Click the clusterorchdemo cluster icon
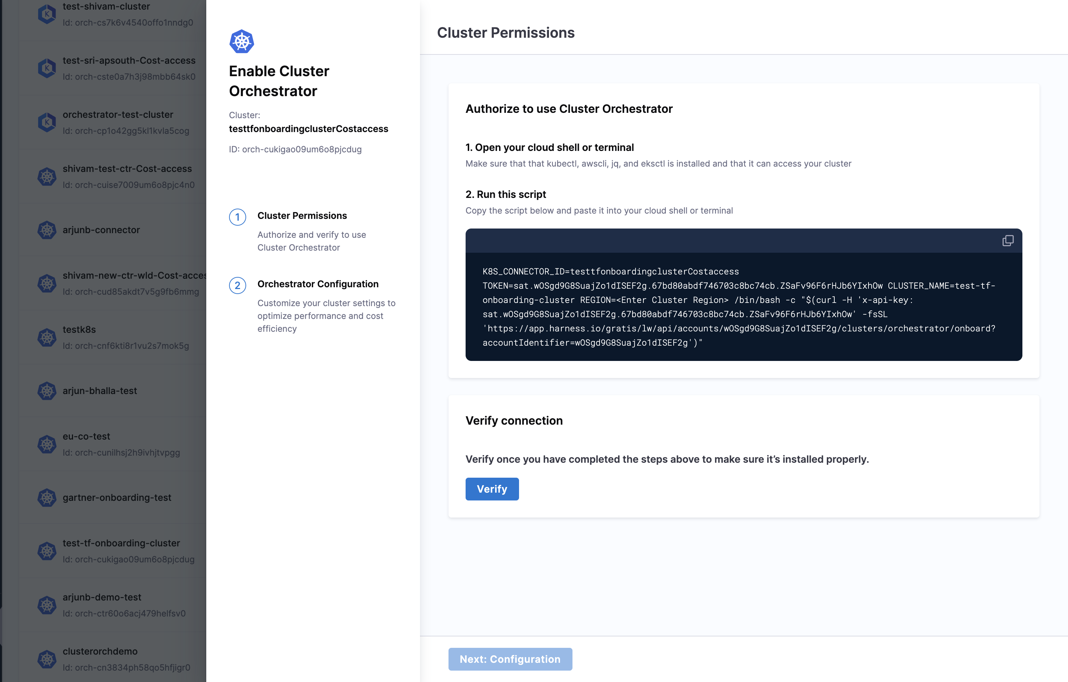The height and width of the screenshot is (682, 1068). (x=47, y=659)
